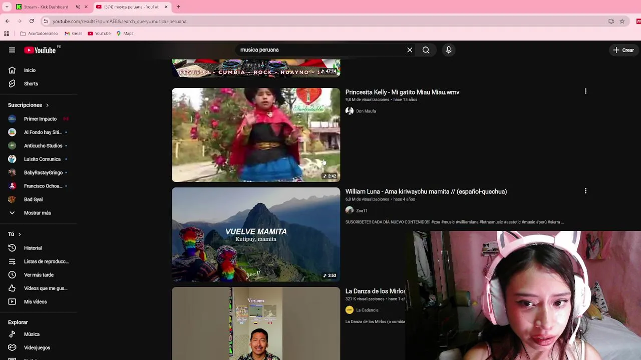The height and width of the screenshot is (360, 641).
Task: Clear the search box with the X
Action: 410,50
